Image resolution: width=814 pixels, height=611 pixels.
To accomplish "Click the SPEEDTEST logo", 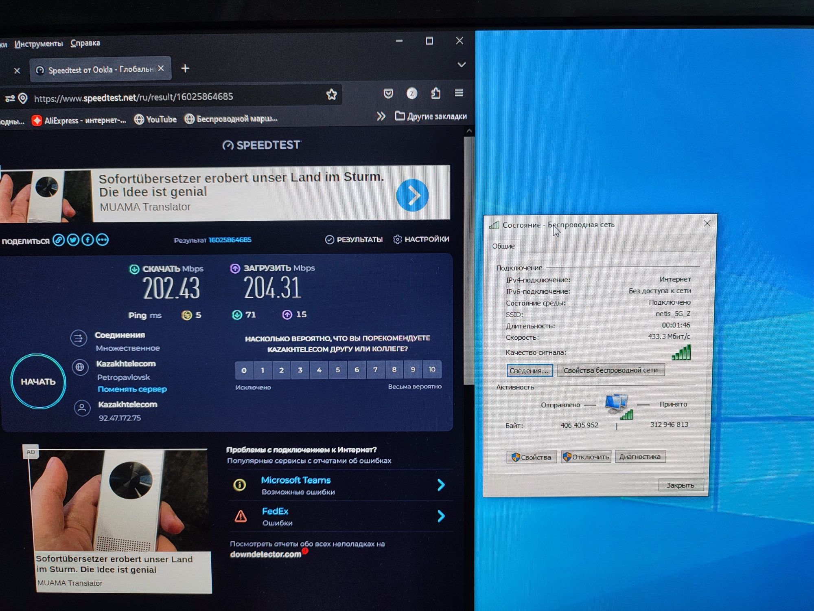I will 261,145.
